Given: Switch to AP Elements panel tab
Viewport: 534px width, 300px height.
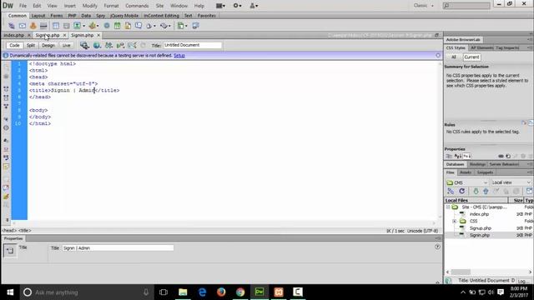Looking at the screenshot, I should tap(482, 48).
